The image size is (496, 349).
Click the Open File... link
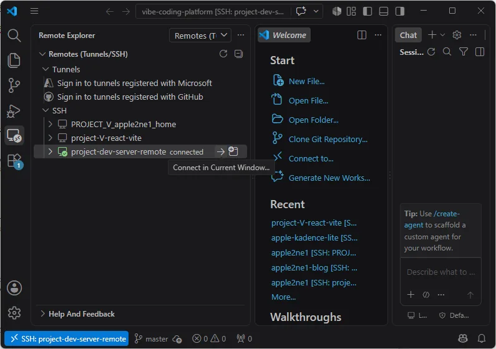[308, 101]
